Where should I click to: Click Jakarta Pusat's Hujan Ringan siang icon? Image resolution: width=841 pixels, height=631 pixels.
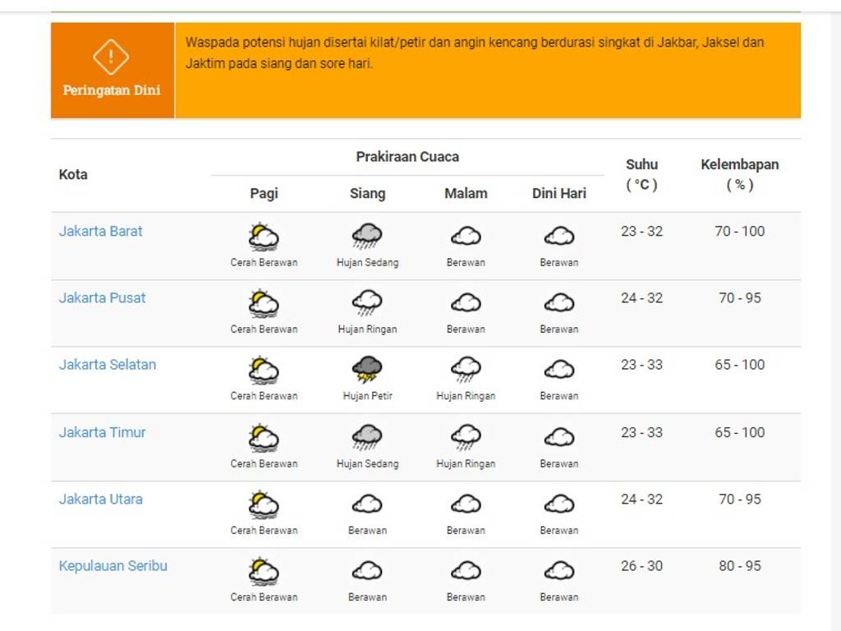coord(367,303)
